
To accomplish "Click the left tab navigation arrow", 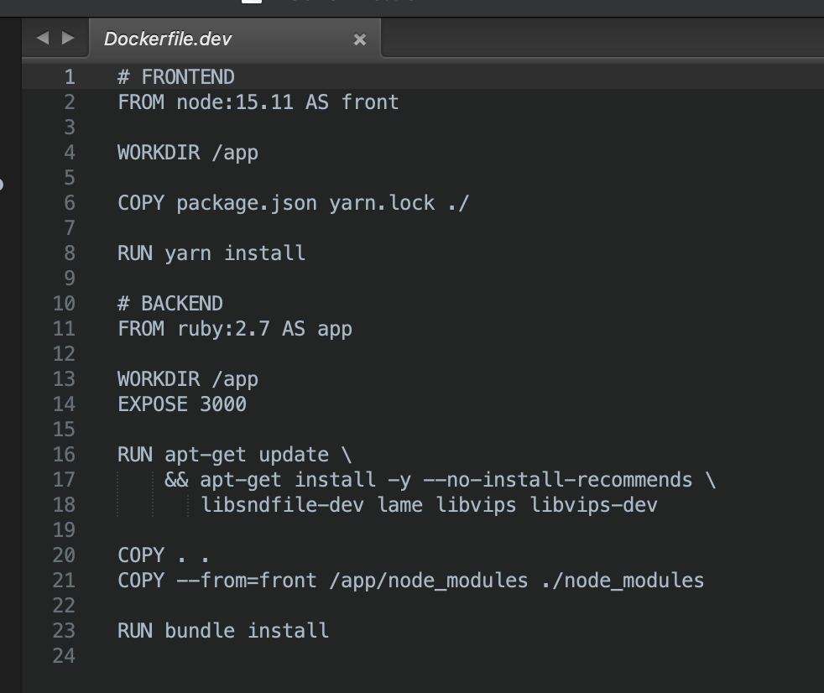I will [x=43, y=38].
